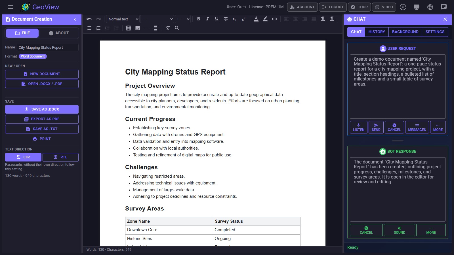Open the ABOUT tab
The image size is (454, 255).
tap(59, 33)
